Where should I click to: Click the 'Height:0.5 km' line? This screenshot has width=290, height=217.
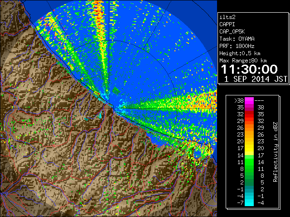pyautogui.click(x=240, y=53)
